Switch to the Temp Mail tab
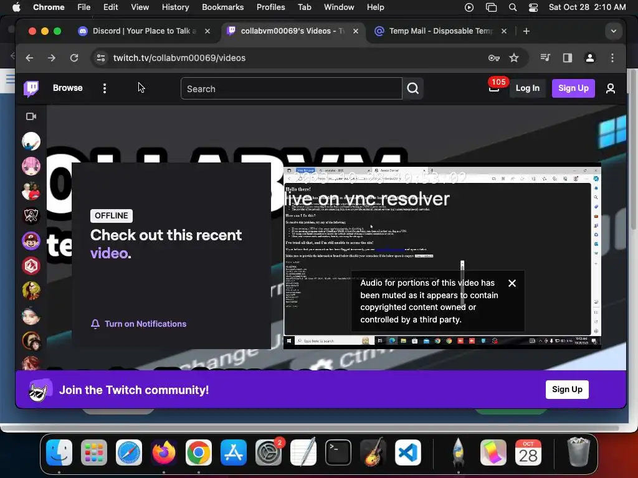The image size is (638, 478). (440, 31)
